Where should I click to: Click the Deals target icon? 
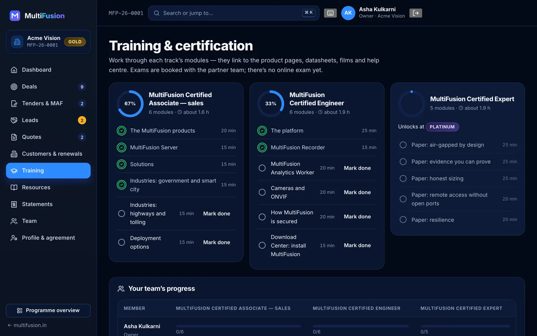[x=14, y=87]
